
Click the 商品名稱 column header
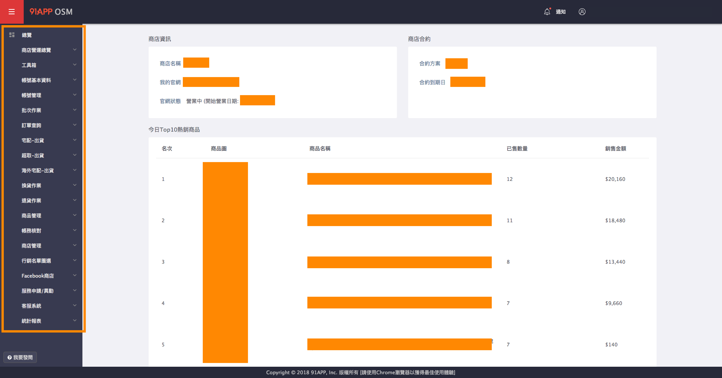click(x=320, y=149)
